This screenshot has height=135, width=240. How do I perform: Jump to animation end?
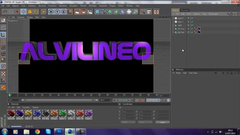pos(132,100)
